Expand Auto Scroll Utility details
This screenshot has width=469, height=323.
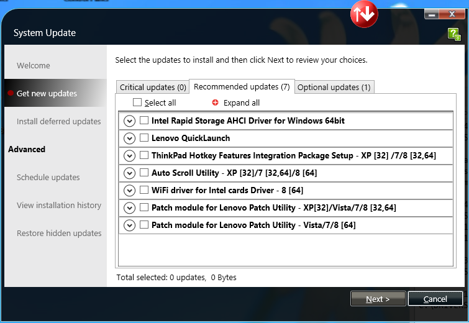click(x=129, y=173)
